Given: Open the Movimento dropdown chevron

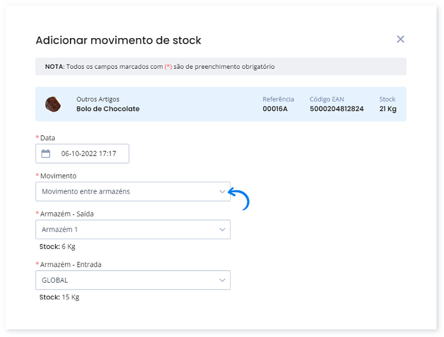Looking at the screenshot, I should tap(222, 192).
